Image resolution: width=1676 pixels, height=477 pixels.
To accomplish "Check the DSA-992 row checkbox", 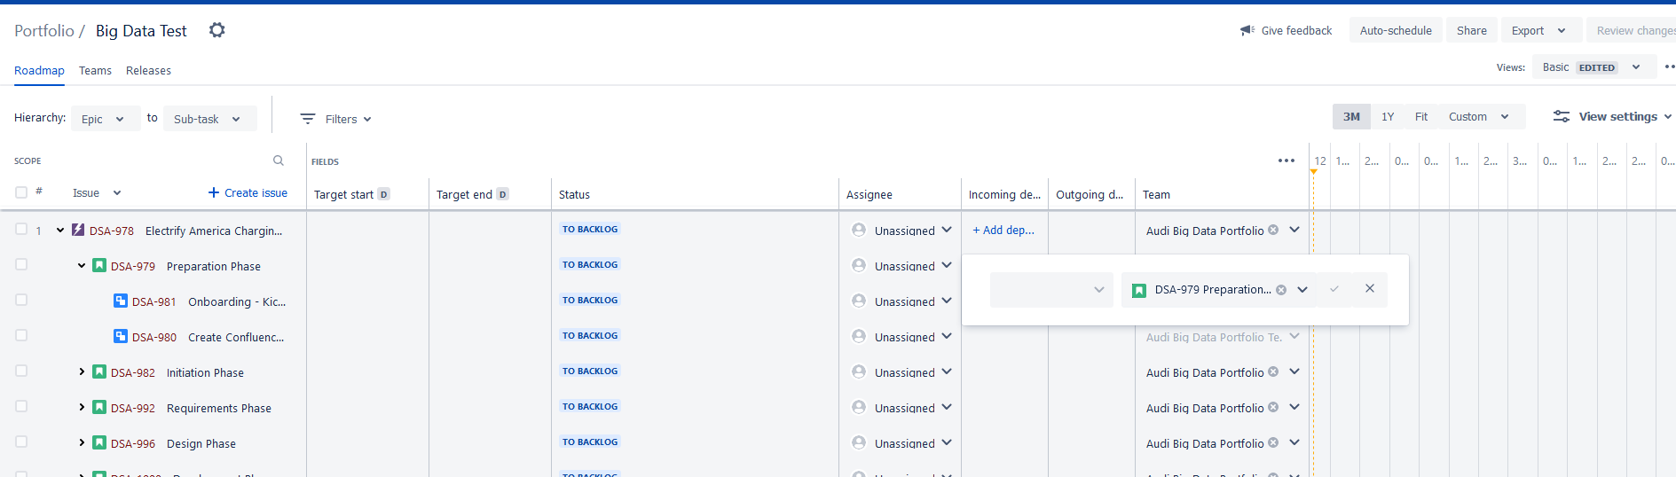I will (21, 406).
